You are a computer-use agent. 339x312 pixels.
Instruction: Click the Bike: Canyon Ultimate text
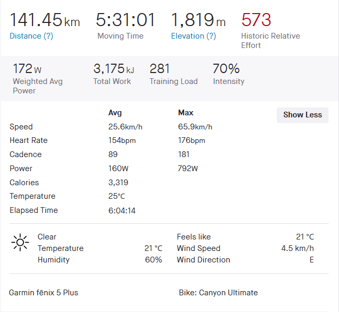pos(218,293)
